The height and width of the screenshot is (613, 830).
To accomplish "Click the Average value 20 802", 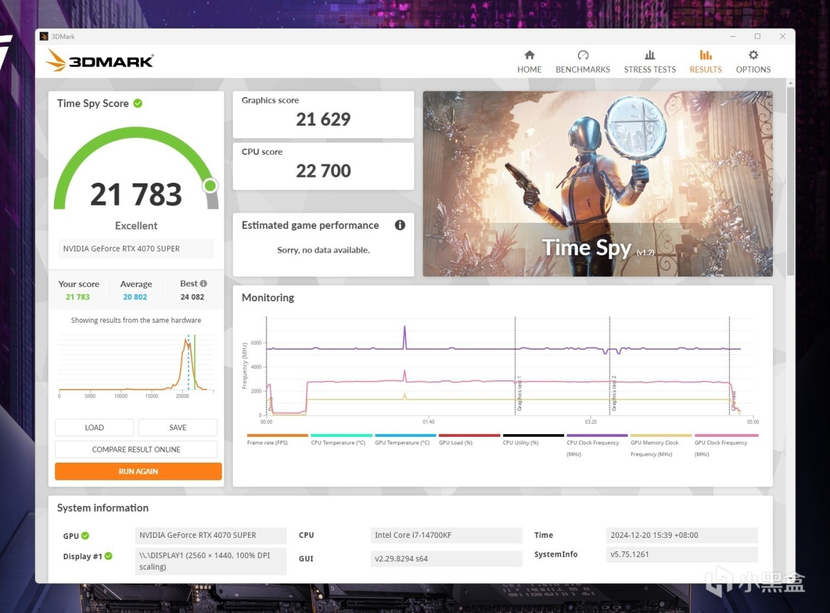I will [135, 297].
